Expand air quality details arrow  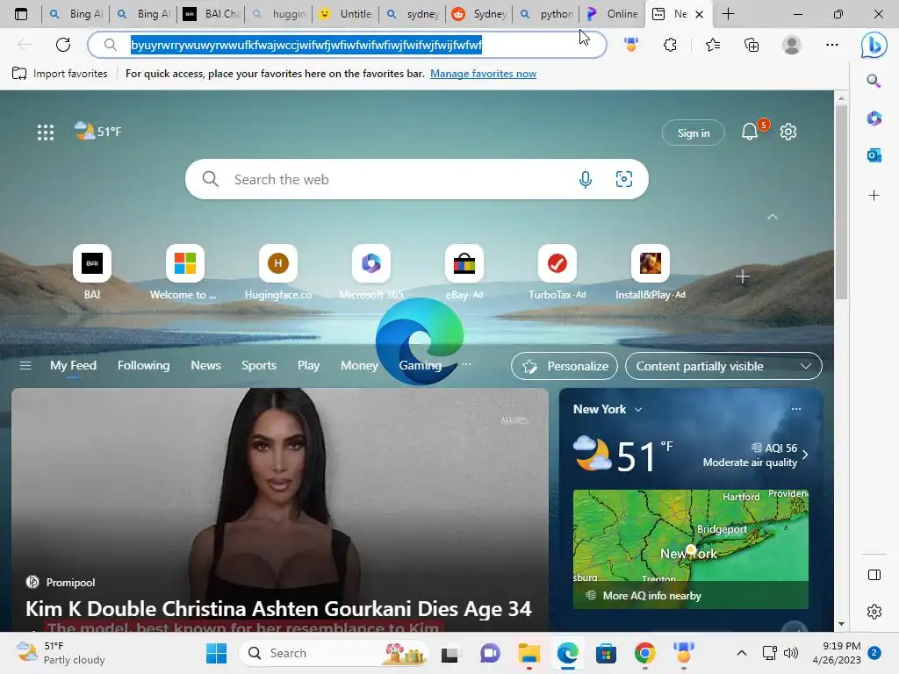coord(805,455)
